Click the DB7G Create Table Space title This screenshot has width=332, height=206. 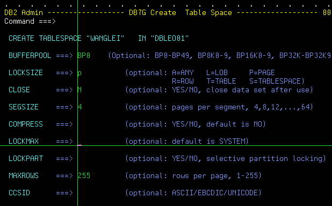pos(181,12)
